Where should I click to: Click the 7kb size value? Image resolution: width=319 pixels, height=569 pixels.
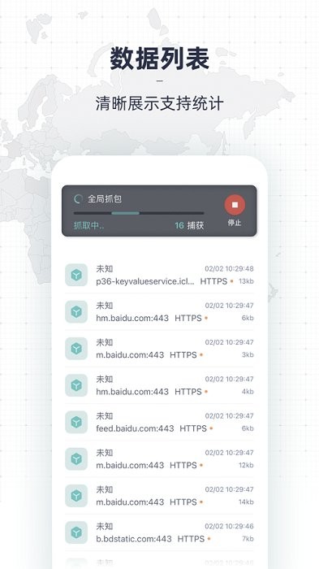tap(248, 539)
